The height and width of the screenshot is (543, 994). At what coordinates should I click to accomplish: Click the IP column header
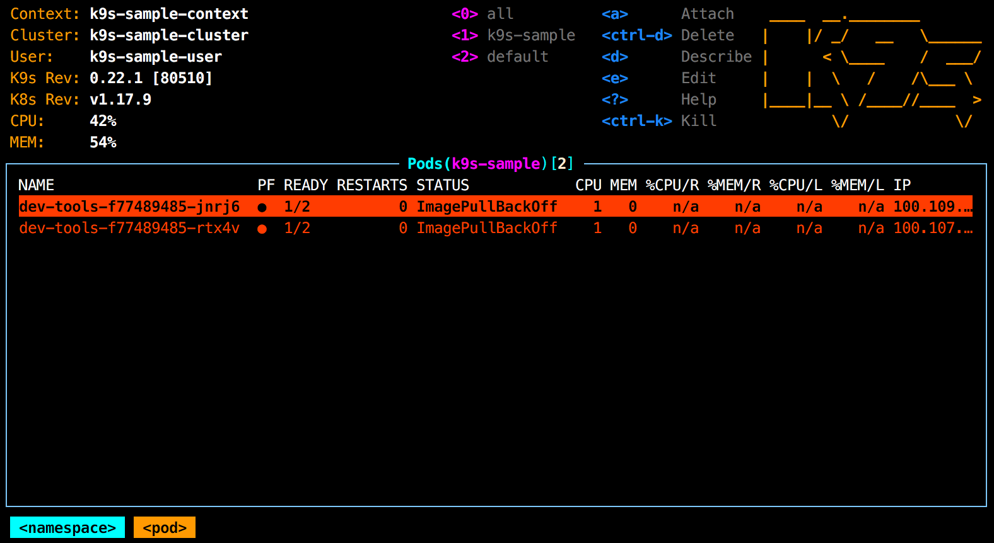point(902,185)
